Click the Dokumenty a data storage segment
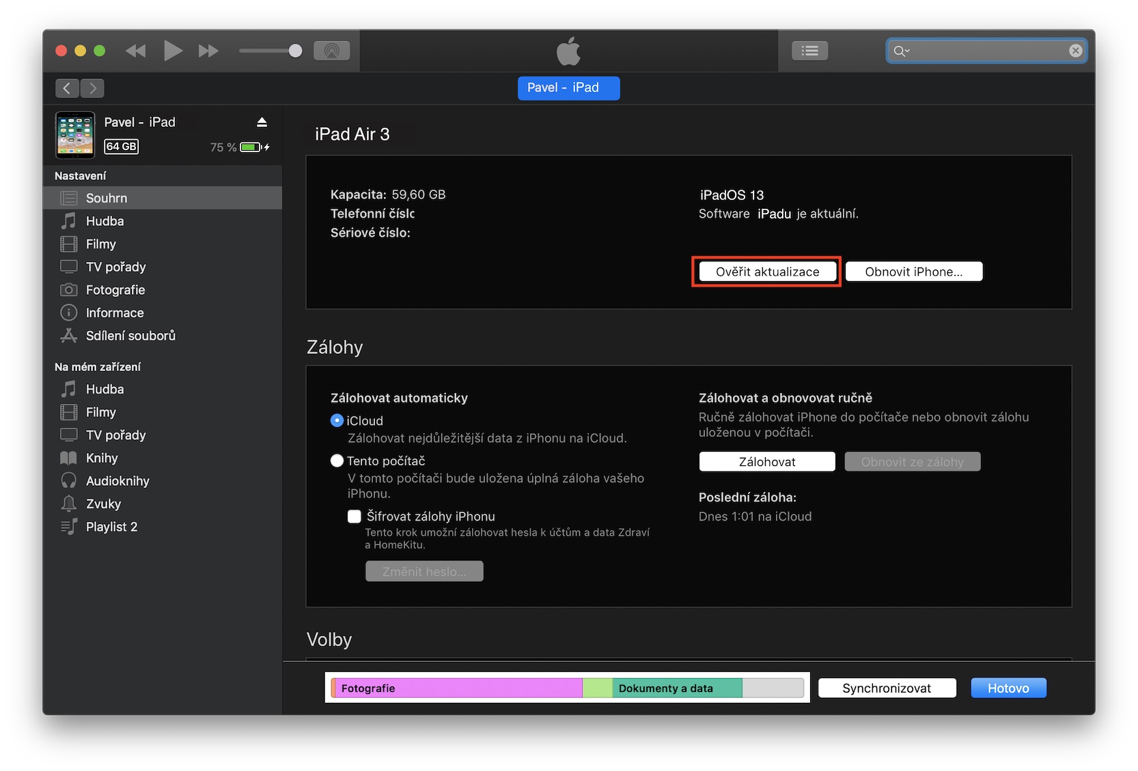The width and height of the screenshot is (1138, 771). pyautogui.click(x=678, y=688)
